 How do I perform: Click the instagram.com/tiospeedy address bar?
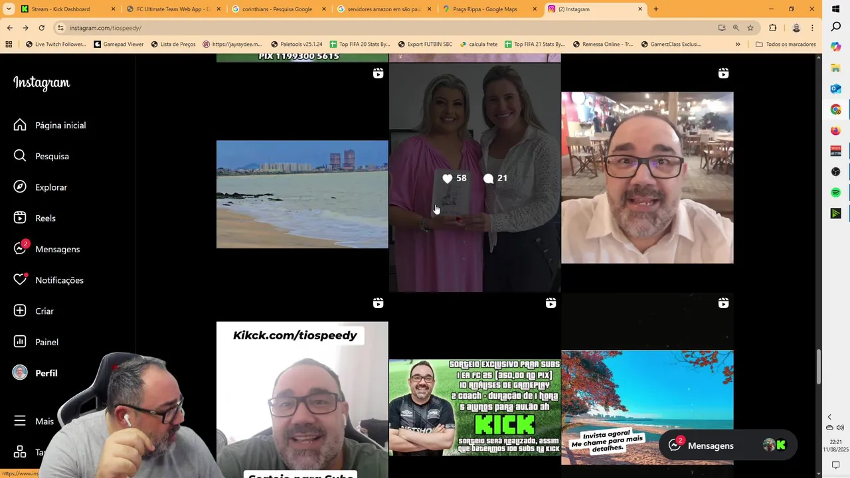(x=385, y=28)
